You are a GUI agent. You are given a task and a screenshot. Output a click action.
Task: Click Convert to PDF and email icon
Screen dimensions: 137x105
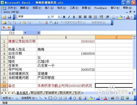pos(9,28)
